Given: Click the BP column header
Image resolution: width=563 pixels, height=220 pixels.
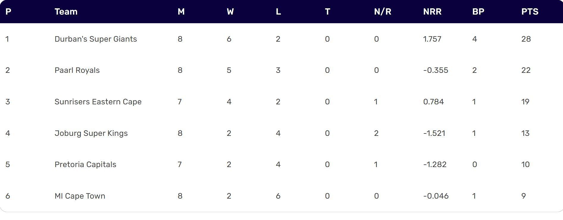Looking at the screenshot, I should click(478, 12).
